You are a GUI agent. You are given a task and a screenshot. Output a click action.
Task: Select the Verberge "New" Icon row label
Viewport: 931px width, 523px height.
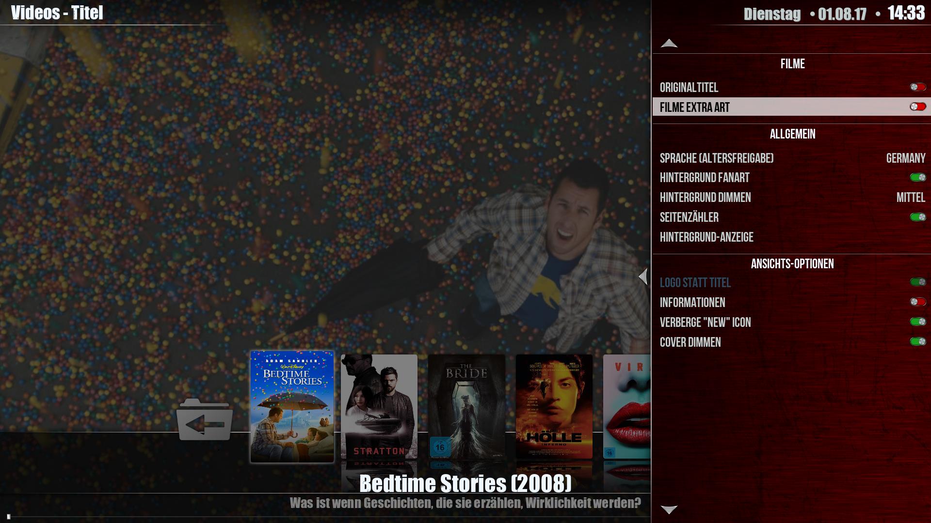coord(706,323)
